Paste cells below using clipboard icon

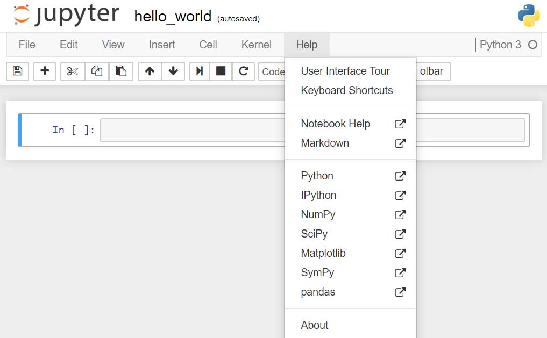coord(121,71)
